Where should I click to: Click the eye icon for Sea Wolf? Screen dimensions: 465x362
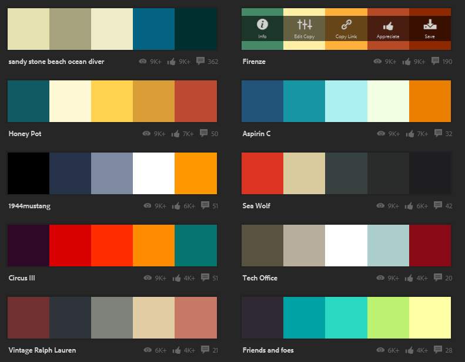click(x=380, y=206)
